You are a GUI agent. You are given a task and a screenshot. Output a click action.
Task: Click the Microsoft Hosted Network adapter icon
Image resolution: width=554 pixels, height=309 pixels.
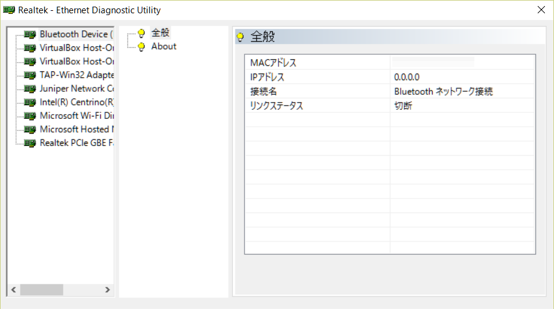30,129
